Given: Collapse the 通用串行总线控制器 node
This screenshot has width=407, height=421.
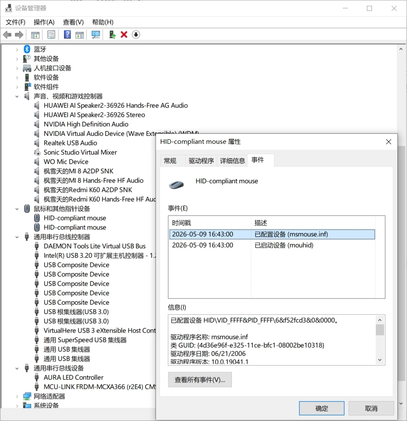Looking at the screenshot, I should (17, 237).
